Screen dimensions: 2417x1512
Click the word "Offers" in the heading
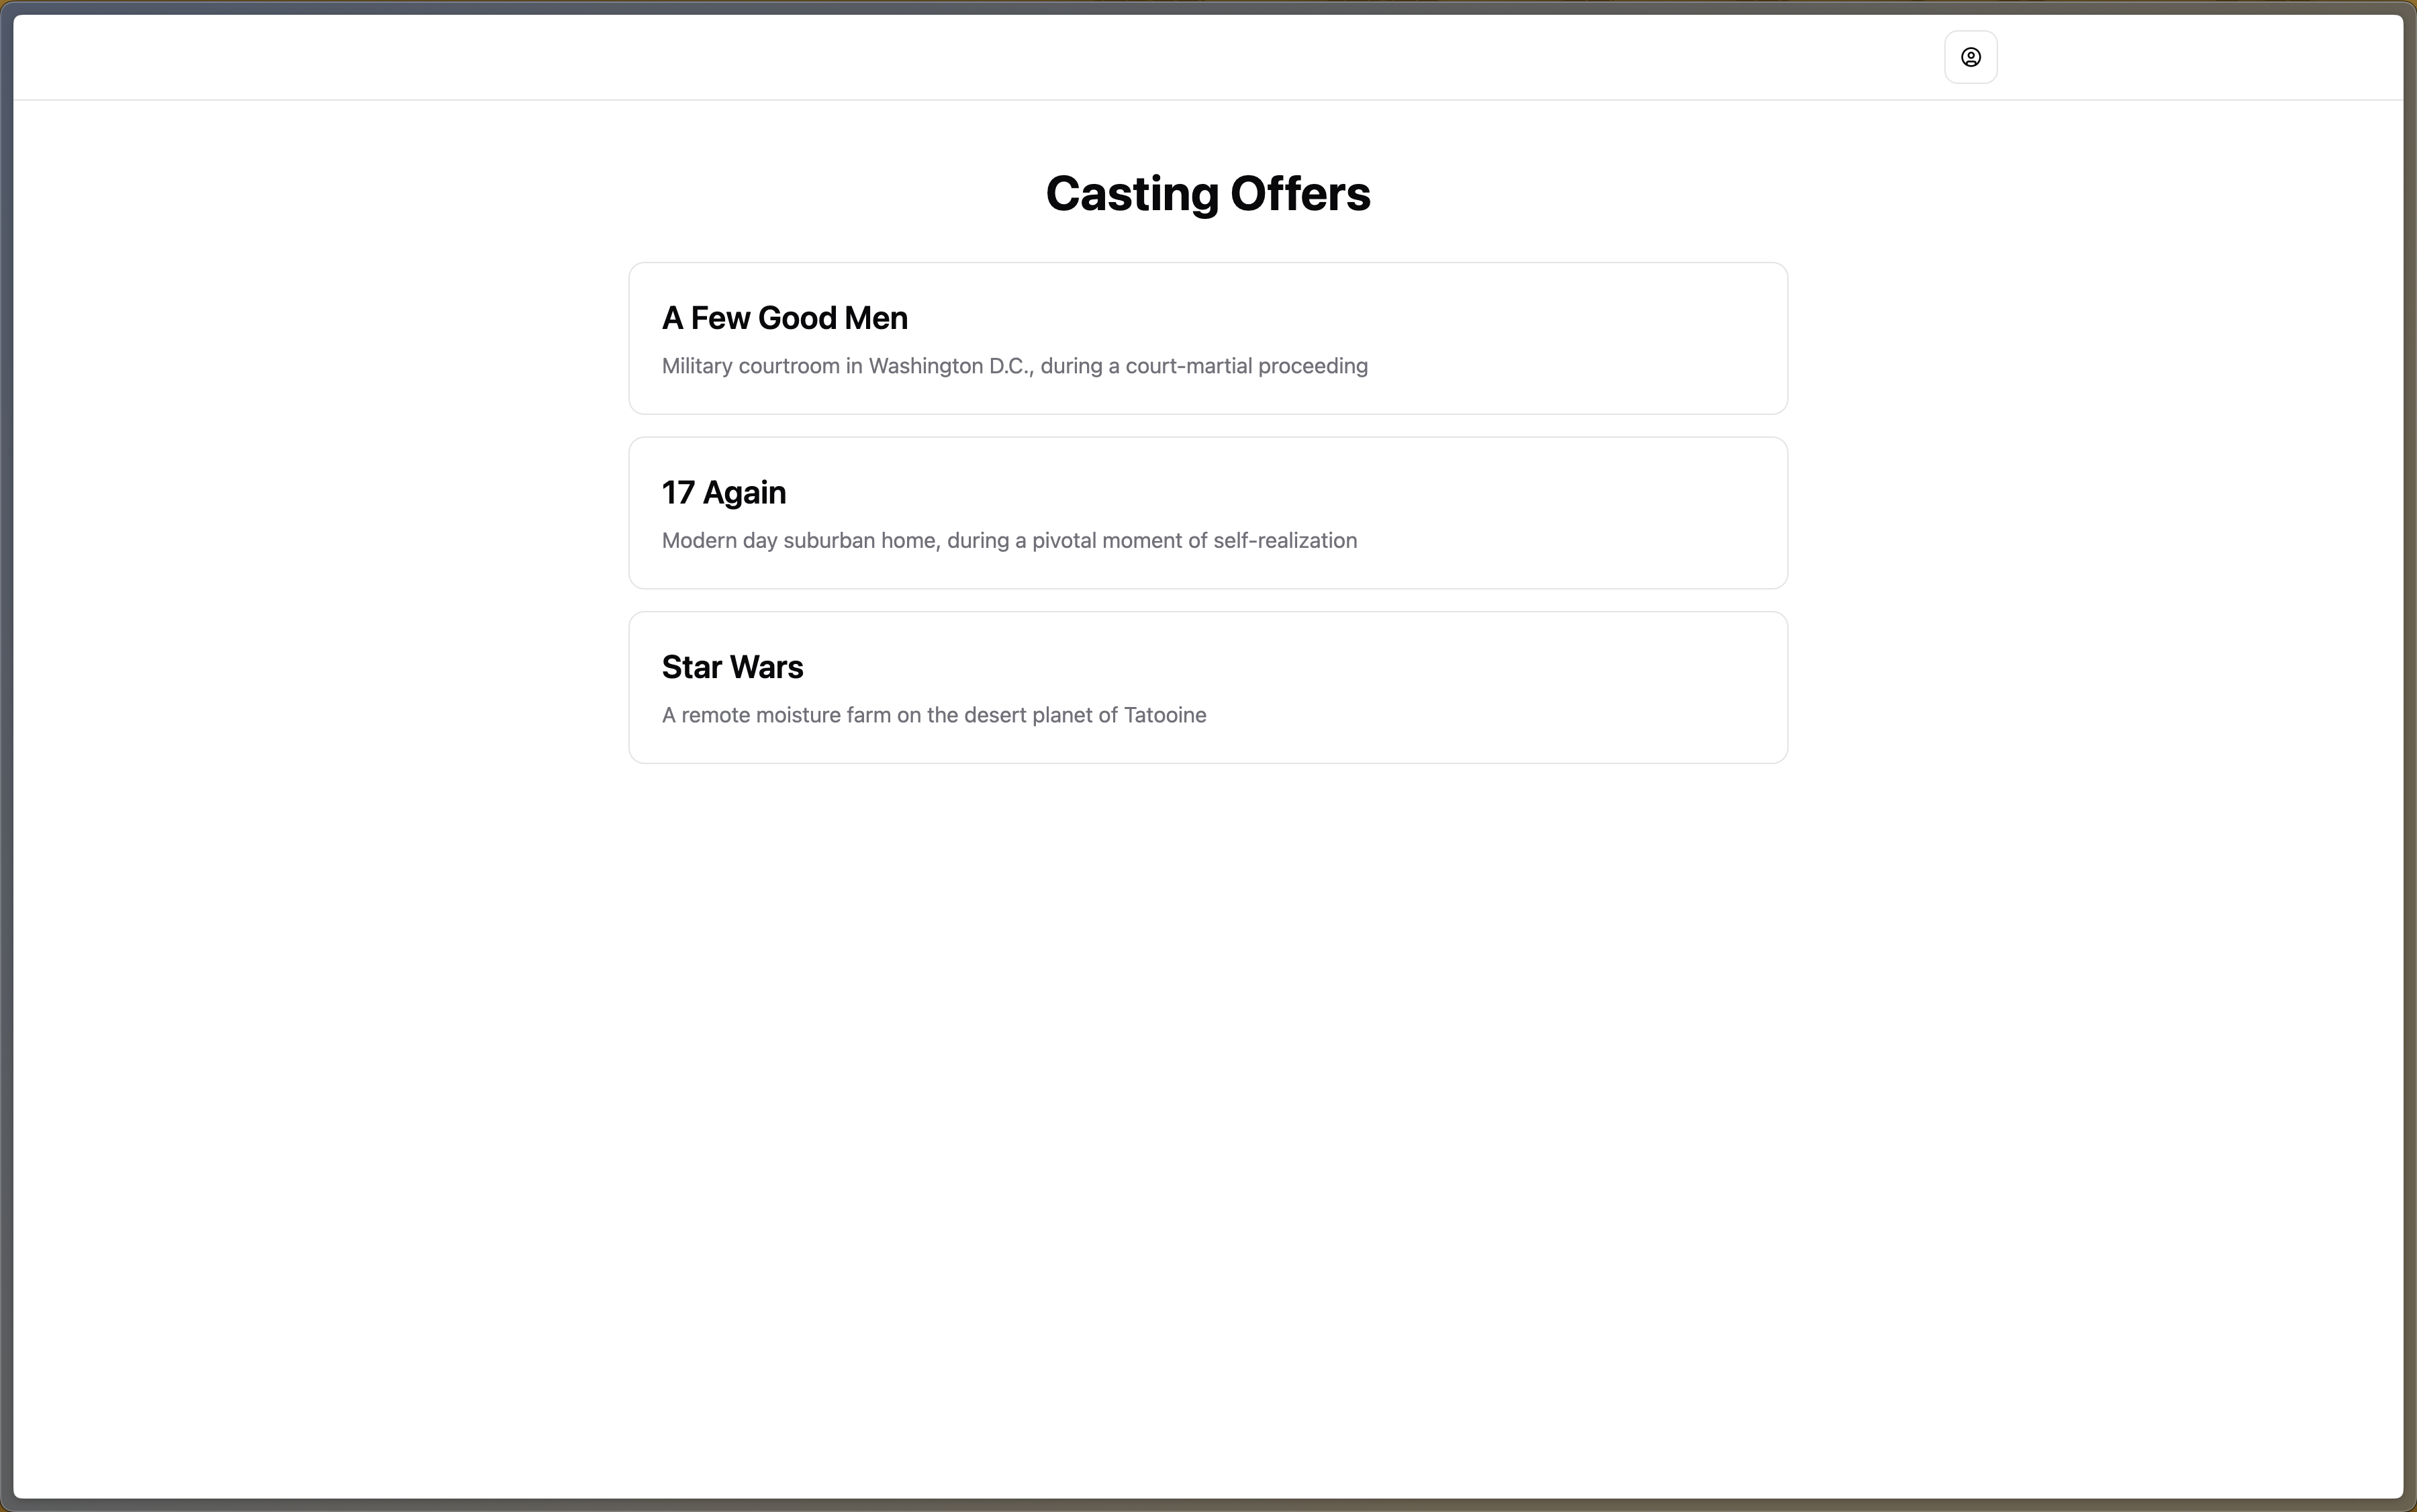[x=1300, y=193]
